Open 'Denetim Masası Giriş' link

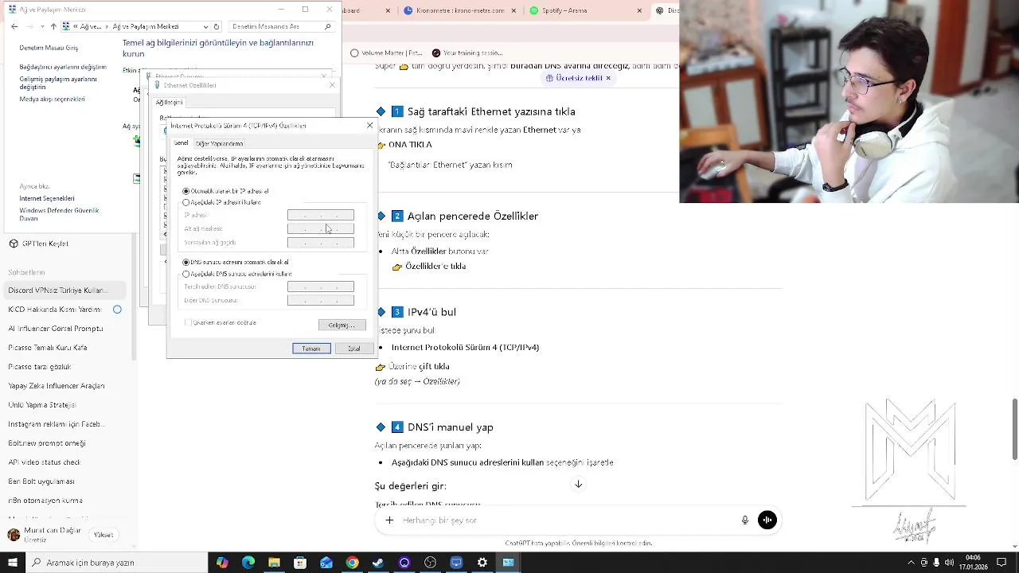tap(49, 48)
